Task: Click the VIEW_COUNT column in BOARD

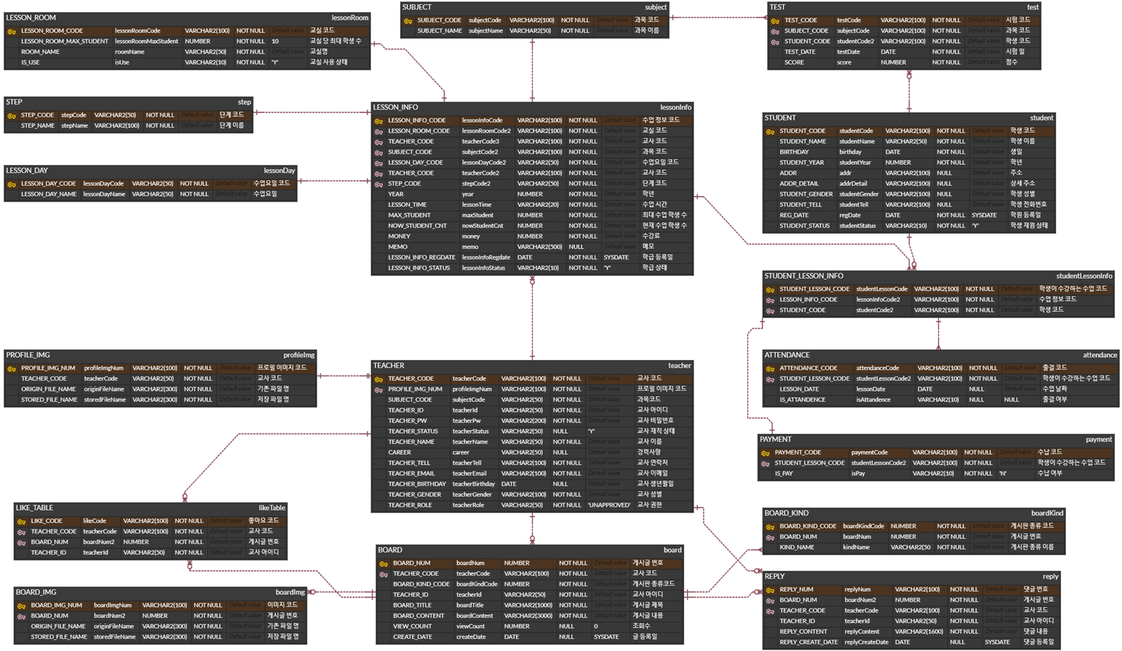Action: tap(530, 627)
